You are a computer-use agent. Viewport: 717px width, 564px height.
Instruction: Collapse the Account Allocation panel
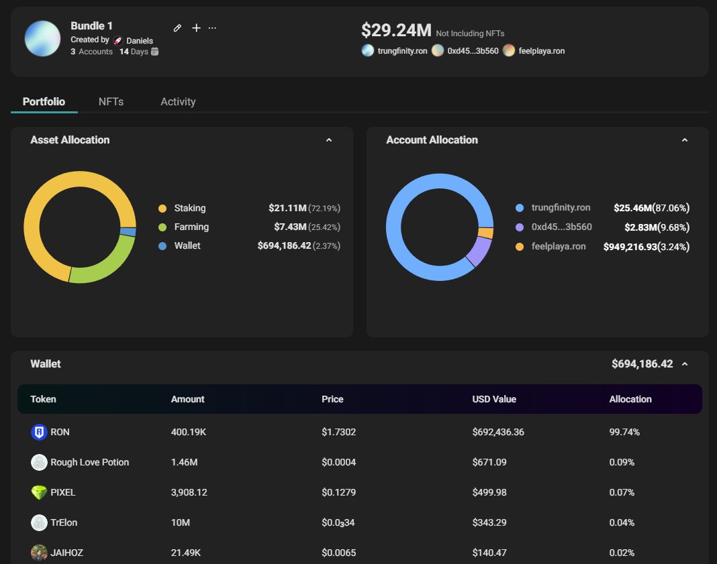685,140
